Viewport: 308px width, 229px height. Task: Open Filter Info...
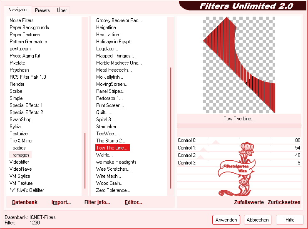(x=97, y=202)
